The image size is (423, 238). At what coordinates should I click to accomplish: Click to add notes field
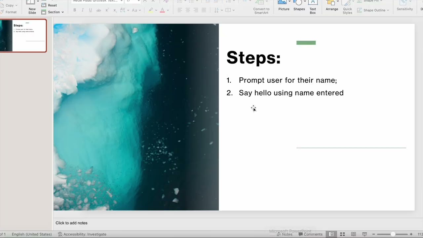[71, 223]
